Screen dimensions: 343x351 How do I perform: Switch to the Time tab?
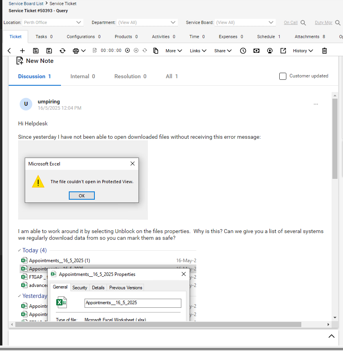pos(197,37)
